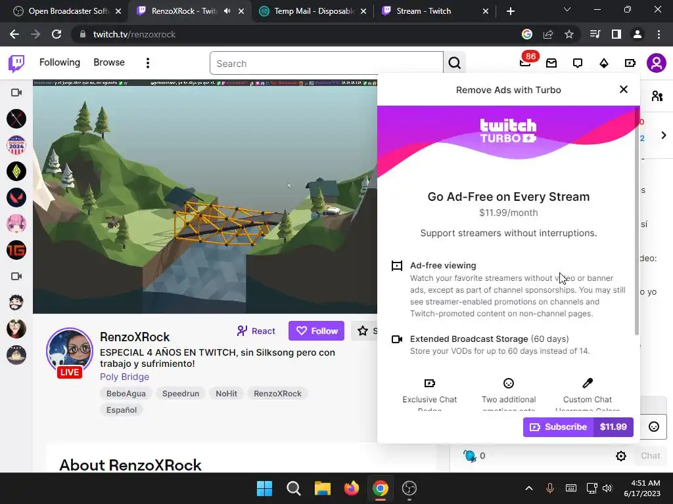673x504 pixels.
Task: Open File Explorer from taskbar
Action: 322,488
